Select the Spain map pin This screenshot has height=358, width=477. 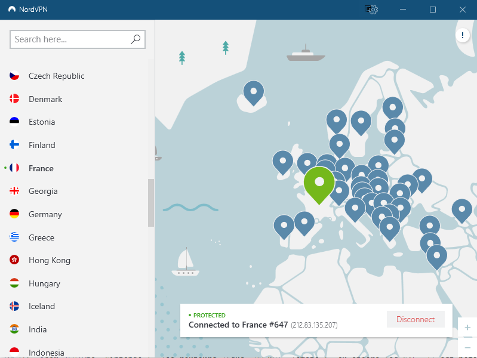(x=304, y=223)
